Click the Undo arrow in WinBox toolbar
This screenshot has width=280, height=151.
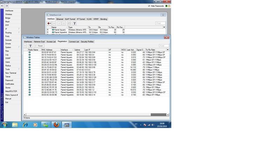[2, 6]
